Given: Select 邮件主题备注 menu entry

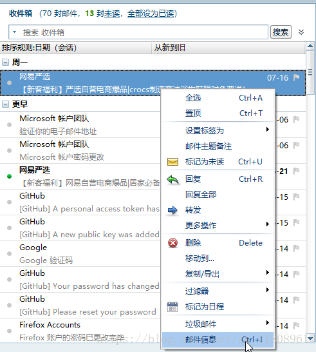Looking at the screenshot, I should (x=218, y=146).
